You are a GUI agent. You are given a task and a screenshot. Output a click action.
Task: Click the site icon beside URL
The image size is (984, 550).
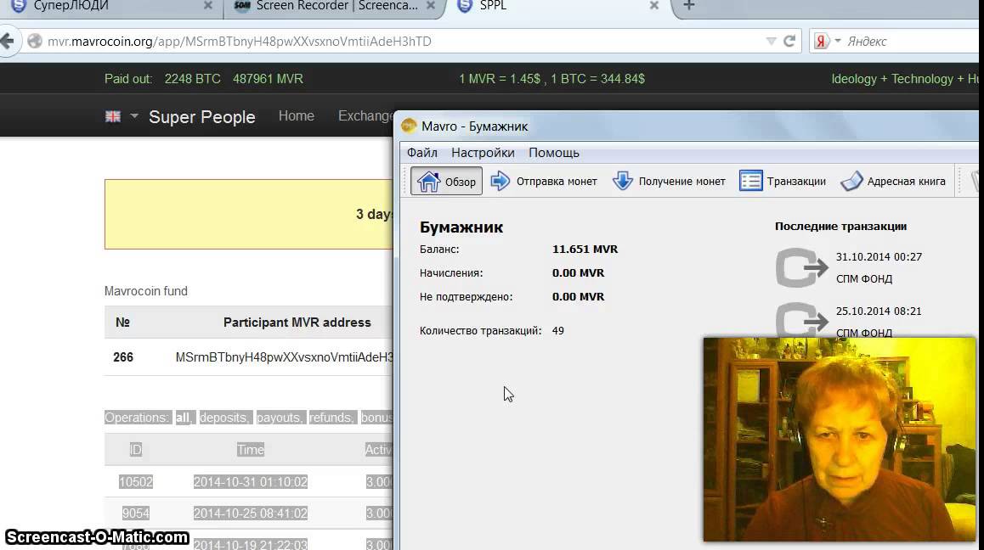click(35, 42)
